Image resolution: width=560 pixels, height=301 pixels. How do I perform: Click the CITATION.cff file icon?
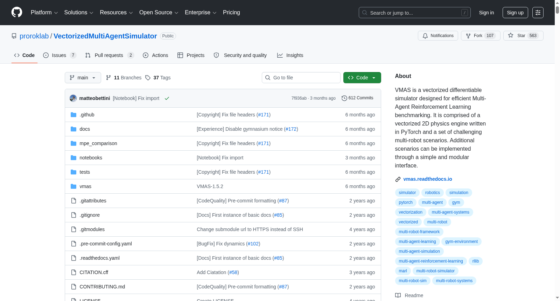click(73, 272)
